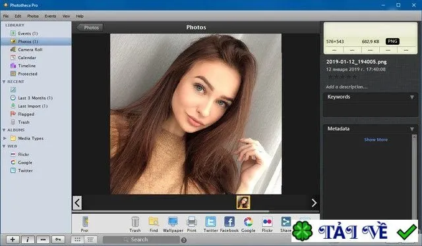Click the PNG format badge
Viewport: 422px width, 246px height.
pyautogui.click(x=392, y=41)
